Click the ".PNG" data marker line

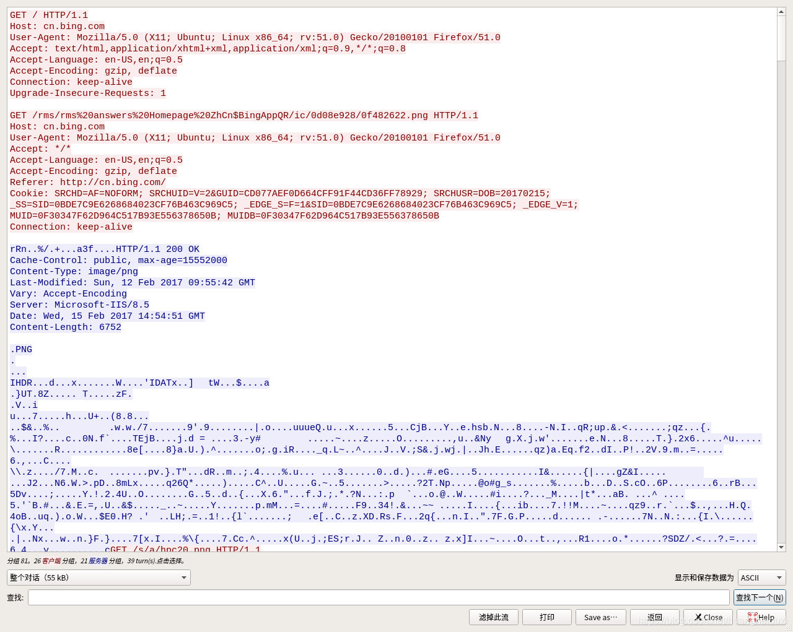21,349
